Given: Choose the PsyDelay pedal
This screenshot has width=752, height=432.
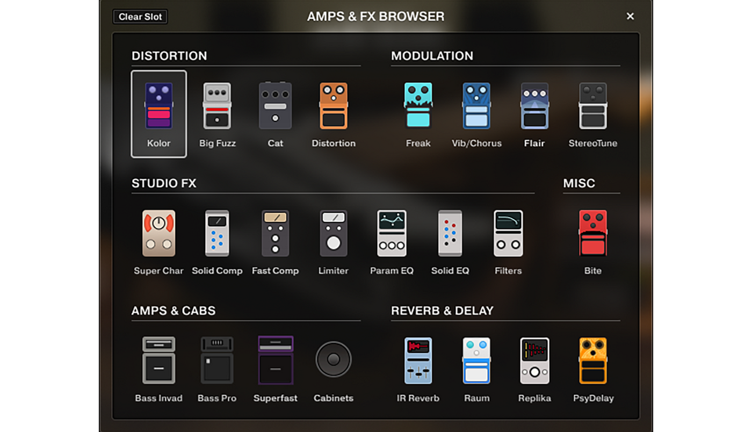Looking at the screenshot, I should pyautogui.click(x=593, y=369).
